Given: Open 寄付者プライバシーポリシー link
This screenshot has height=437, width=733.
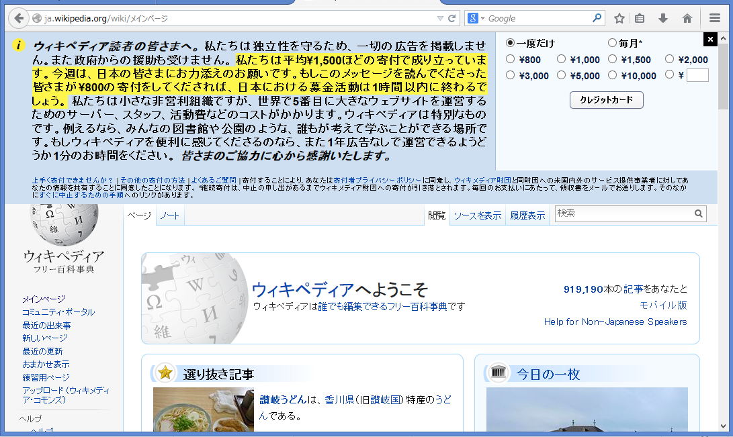Looking at the screenshot, I should 378,180.
